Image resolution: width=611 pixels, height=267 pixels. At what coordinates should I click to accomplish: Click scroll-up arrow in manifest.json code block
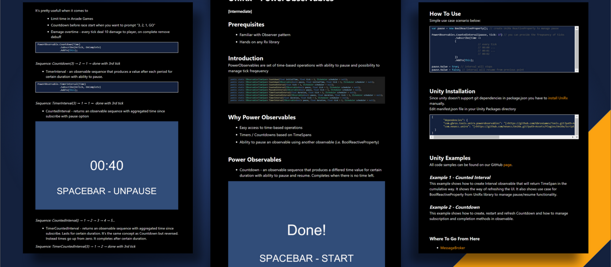[576, 117]
